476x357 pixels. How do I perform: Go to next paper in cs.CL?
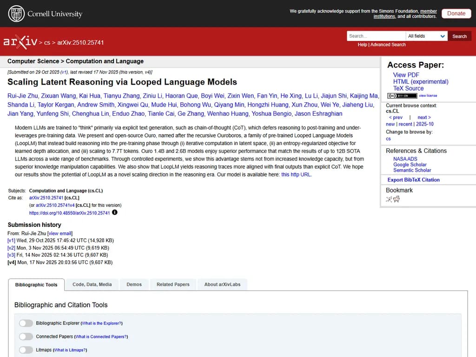[424, 118]
